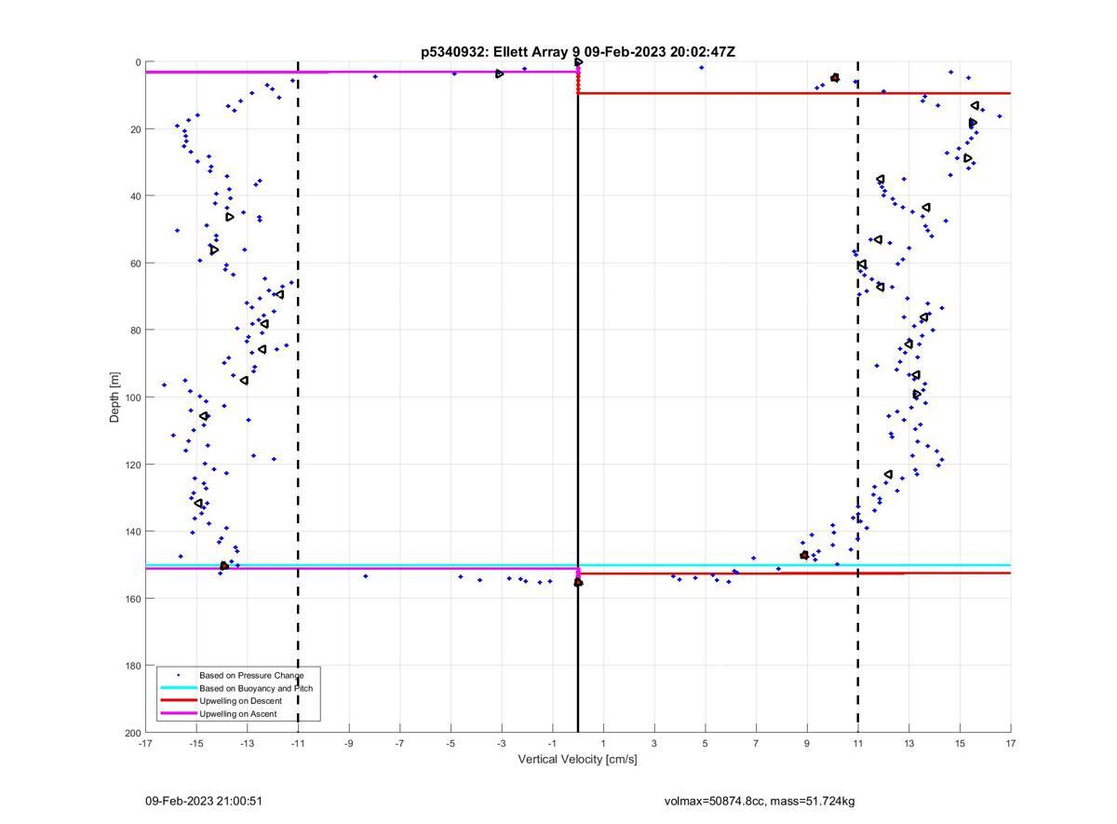
Task: Click x-axis tick label '-17'
Action: tap(145, 743)
